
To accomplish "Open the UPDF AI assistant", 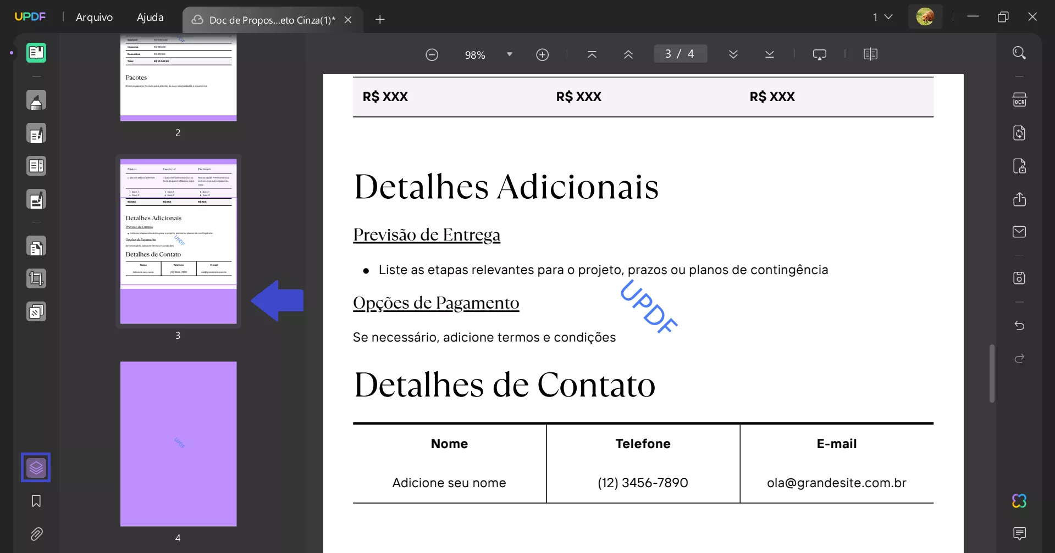I will (1019, 501).
